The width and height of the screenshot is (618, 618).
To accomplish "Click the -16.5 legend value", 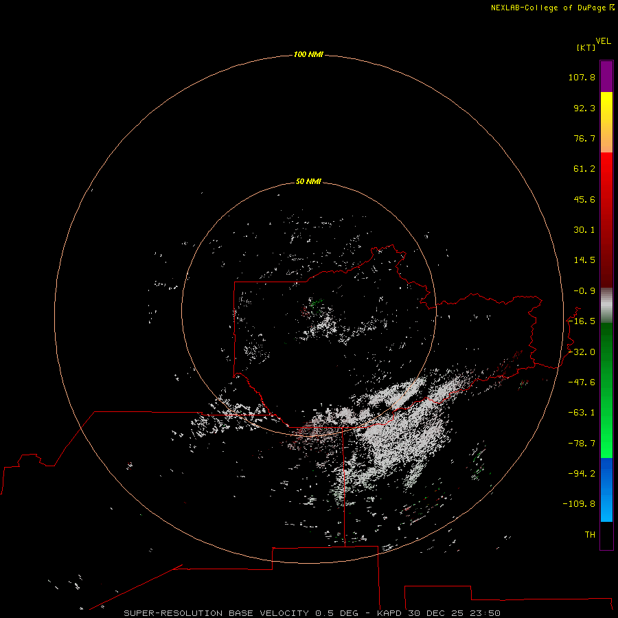I will 582,321.
